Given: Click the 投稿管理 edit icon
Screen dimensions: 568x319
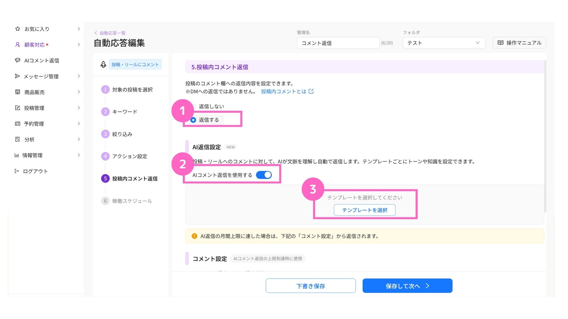Looking at the screenshot, I should (x=17, y=108).
